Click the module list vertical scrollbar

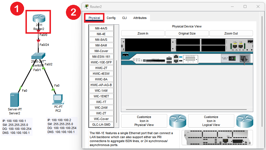tap(117, 92)
